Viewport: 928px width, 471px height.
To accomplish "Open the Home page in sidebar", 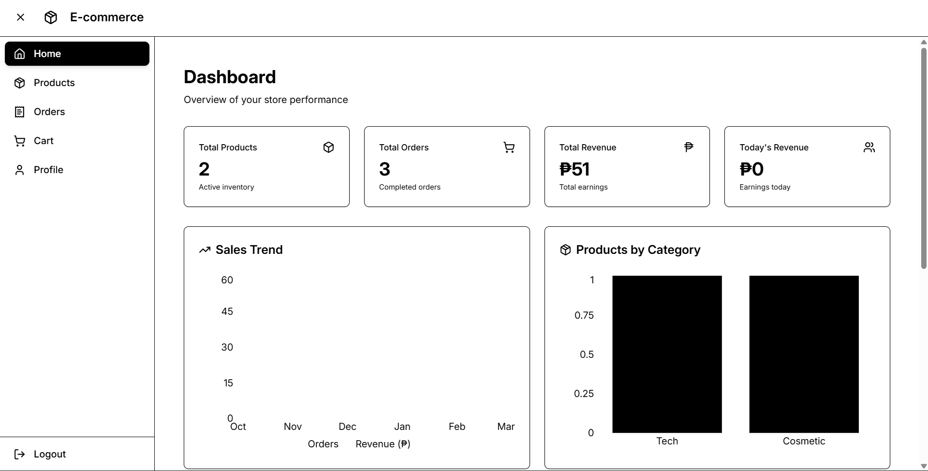I will pos(77,54).
